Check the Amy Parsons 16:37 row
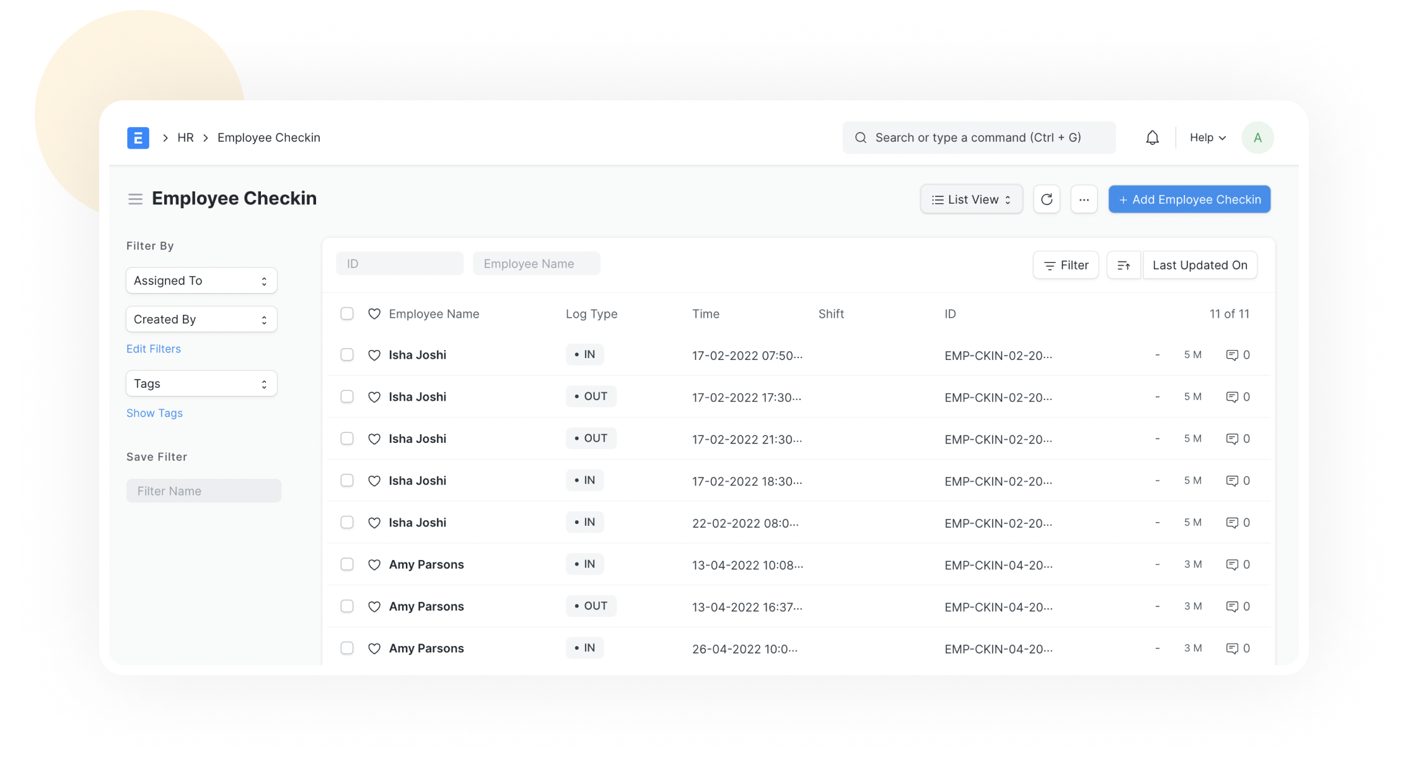 pos(347,606)
